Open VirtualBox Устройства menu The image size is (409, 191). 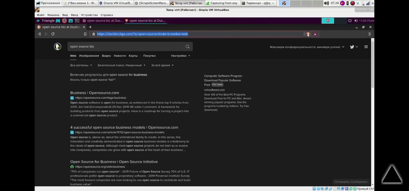(89, 15)
